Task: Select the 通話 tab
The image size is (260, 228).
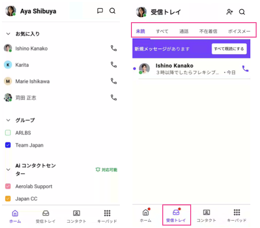Action: tap(184, 31)
